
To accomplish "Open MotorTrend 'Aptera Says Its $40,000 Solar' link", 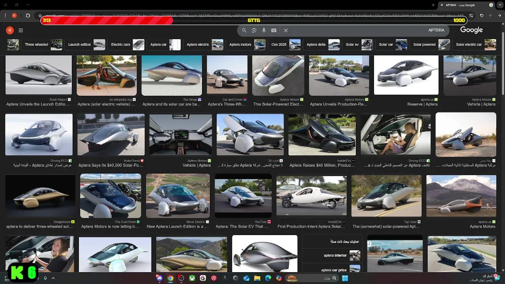I will point(110,165).
